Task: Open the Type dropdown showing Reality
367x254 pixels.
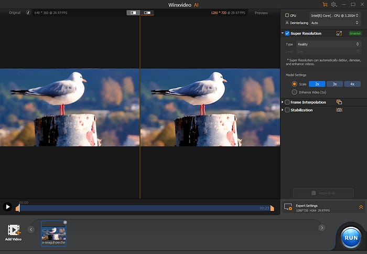Action: [329, 44]
